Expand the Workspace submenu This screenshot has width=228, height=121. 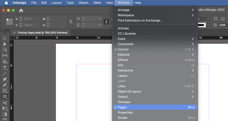[x=155, y=15]
